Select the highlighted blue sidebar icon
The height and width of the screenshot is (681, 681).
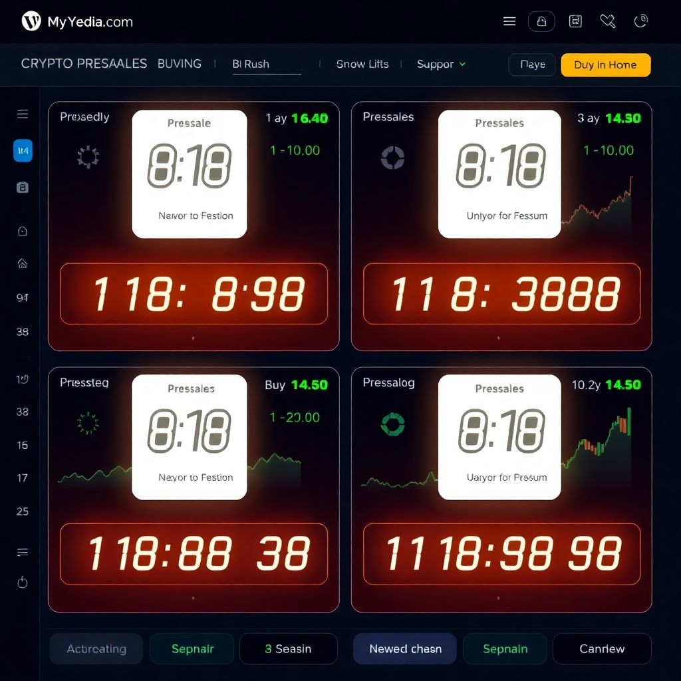[23, 150]
